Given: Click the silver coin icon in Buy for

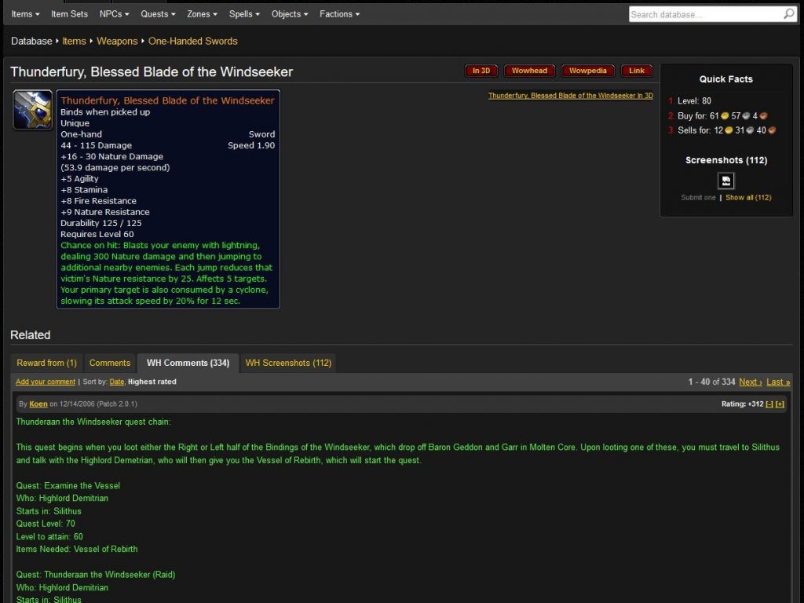Looking at the screenshot, I should [x=746, y=116].
